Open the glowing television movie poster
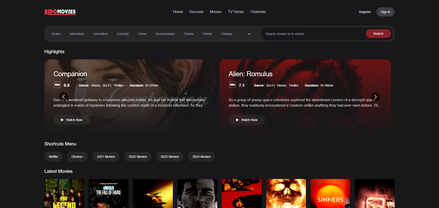The width and height of the screenshot is (439, 208). click(x=375, y=193)
